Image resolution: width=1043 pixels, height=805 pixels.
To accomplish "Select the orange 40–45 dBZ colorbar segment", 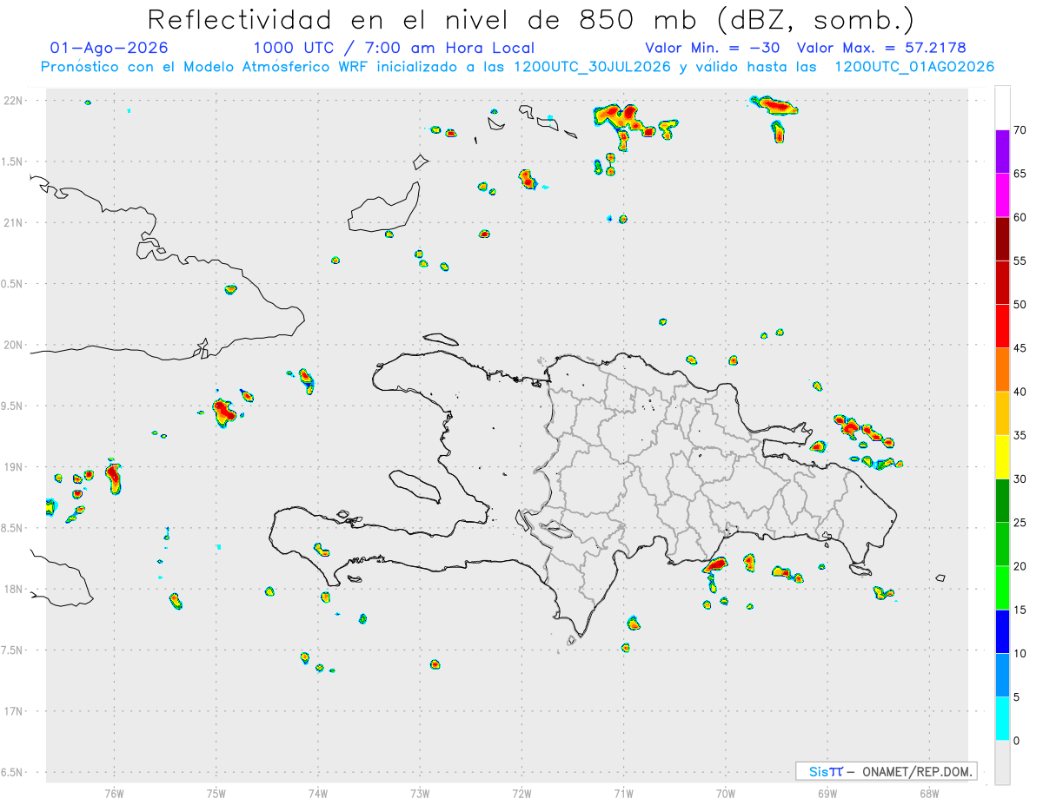I will click(1002, 370).
